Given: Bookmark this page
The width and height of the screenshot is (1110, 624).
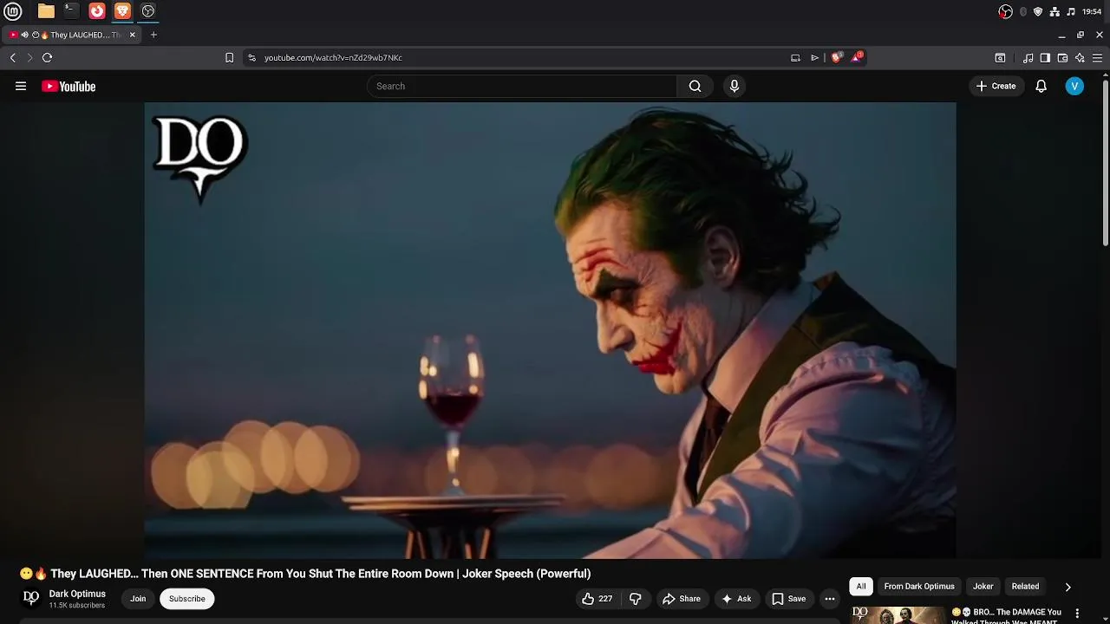Looking at the screenshot, I should point(229,57).
